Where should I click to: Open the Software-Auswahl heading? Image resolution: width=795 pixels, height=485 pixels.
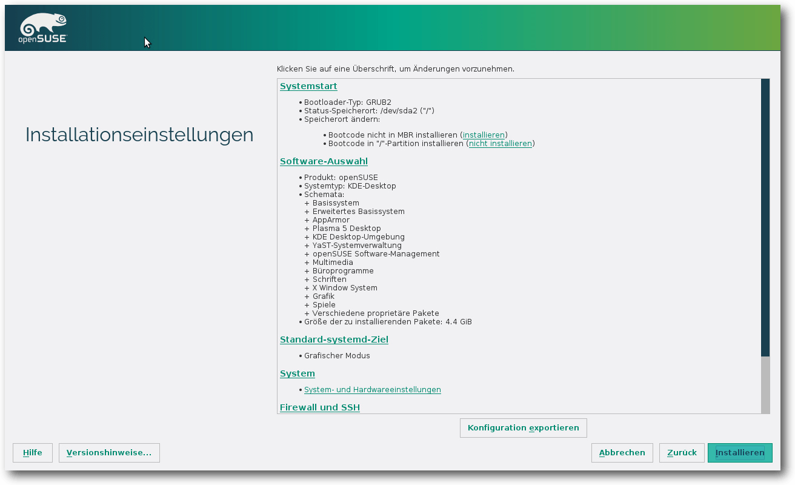[324, 161]
